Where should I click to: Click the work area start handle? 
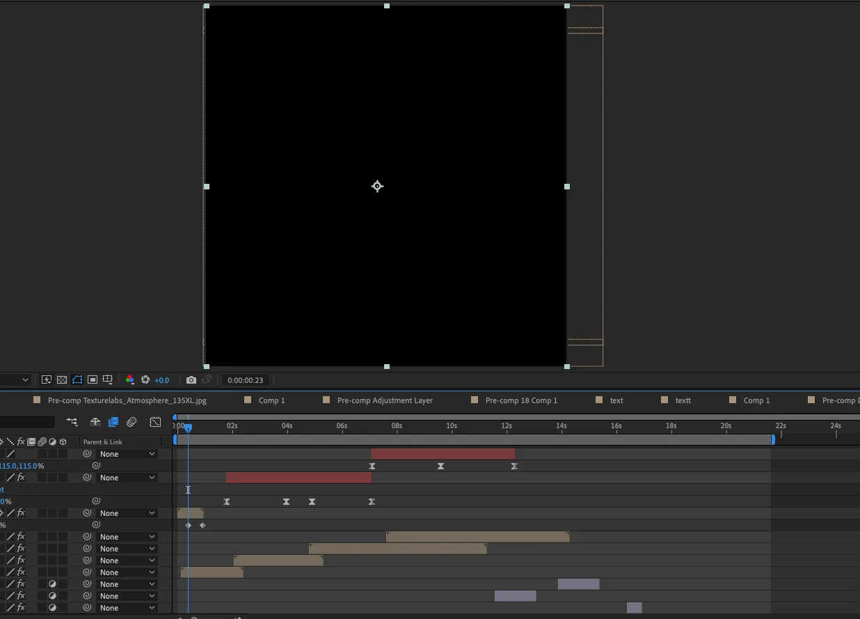pyautogui.click(x=175, y=440)
